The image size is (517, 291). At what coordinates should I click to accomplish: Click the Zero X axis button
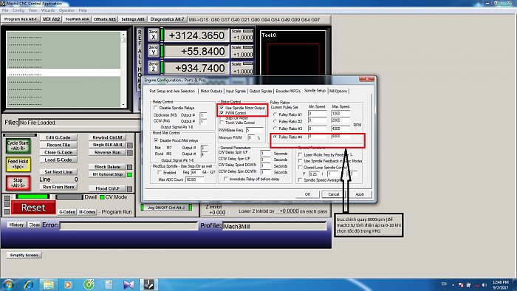tap(153, 35)
